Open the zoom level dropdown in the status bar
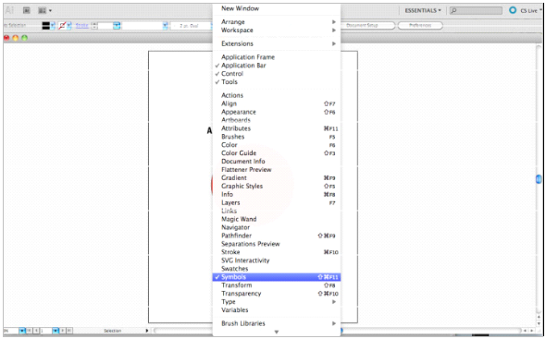The width and height of the screenshot is (546, 339). coord(22,331)
